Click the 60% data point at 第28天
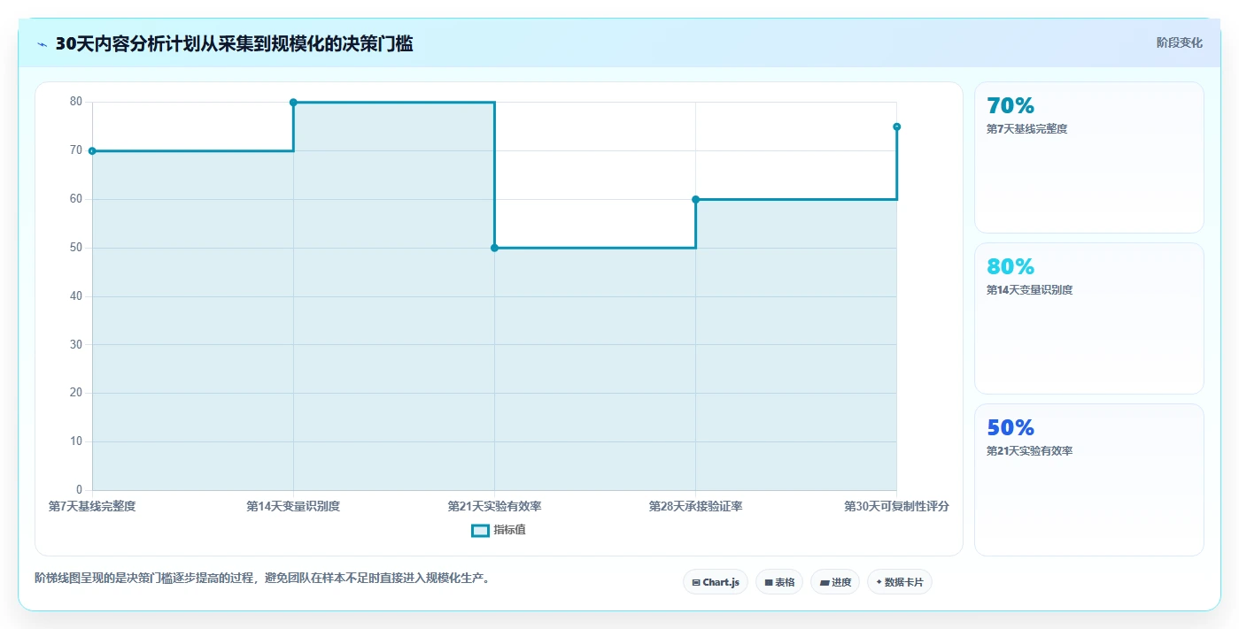 point(695,199)
